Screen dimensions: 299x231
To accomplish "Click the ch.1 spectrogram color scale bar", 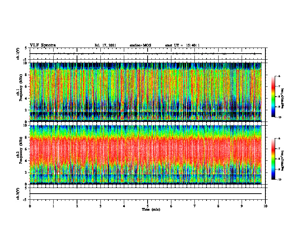I will (x=273, y=97).
